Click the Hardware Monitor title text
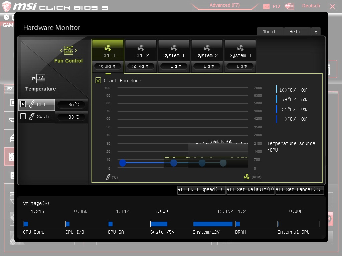This screenshot has height=256, width=342. [x=52, y=28]
